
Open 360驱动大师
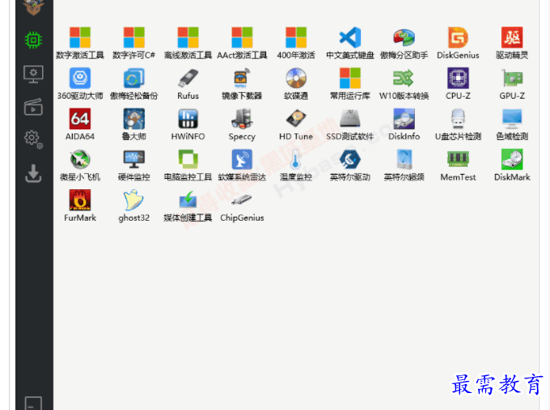80,83
